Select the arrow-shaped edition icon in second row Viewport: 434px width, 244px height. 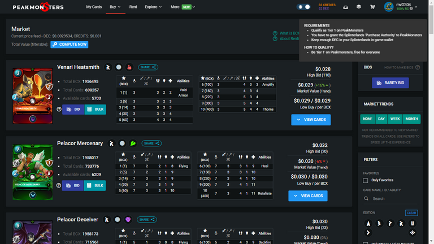coord(368,233)
